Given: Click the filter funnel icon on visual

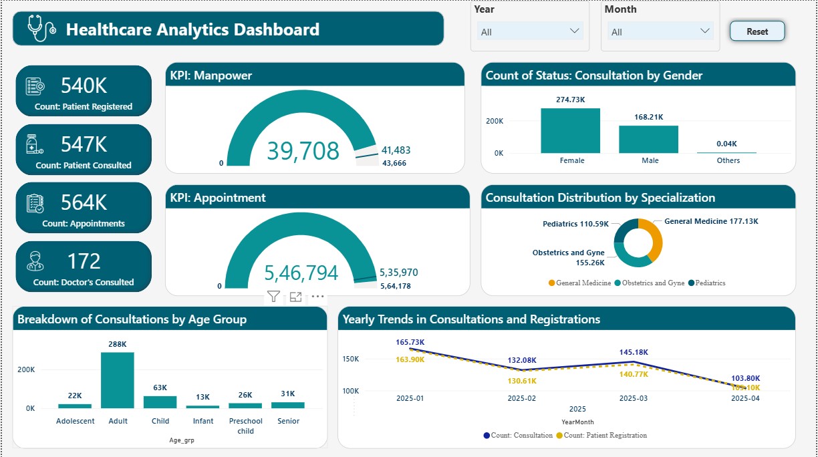Looking at the screenshot, I should click(x=273, y=297).
